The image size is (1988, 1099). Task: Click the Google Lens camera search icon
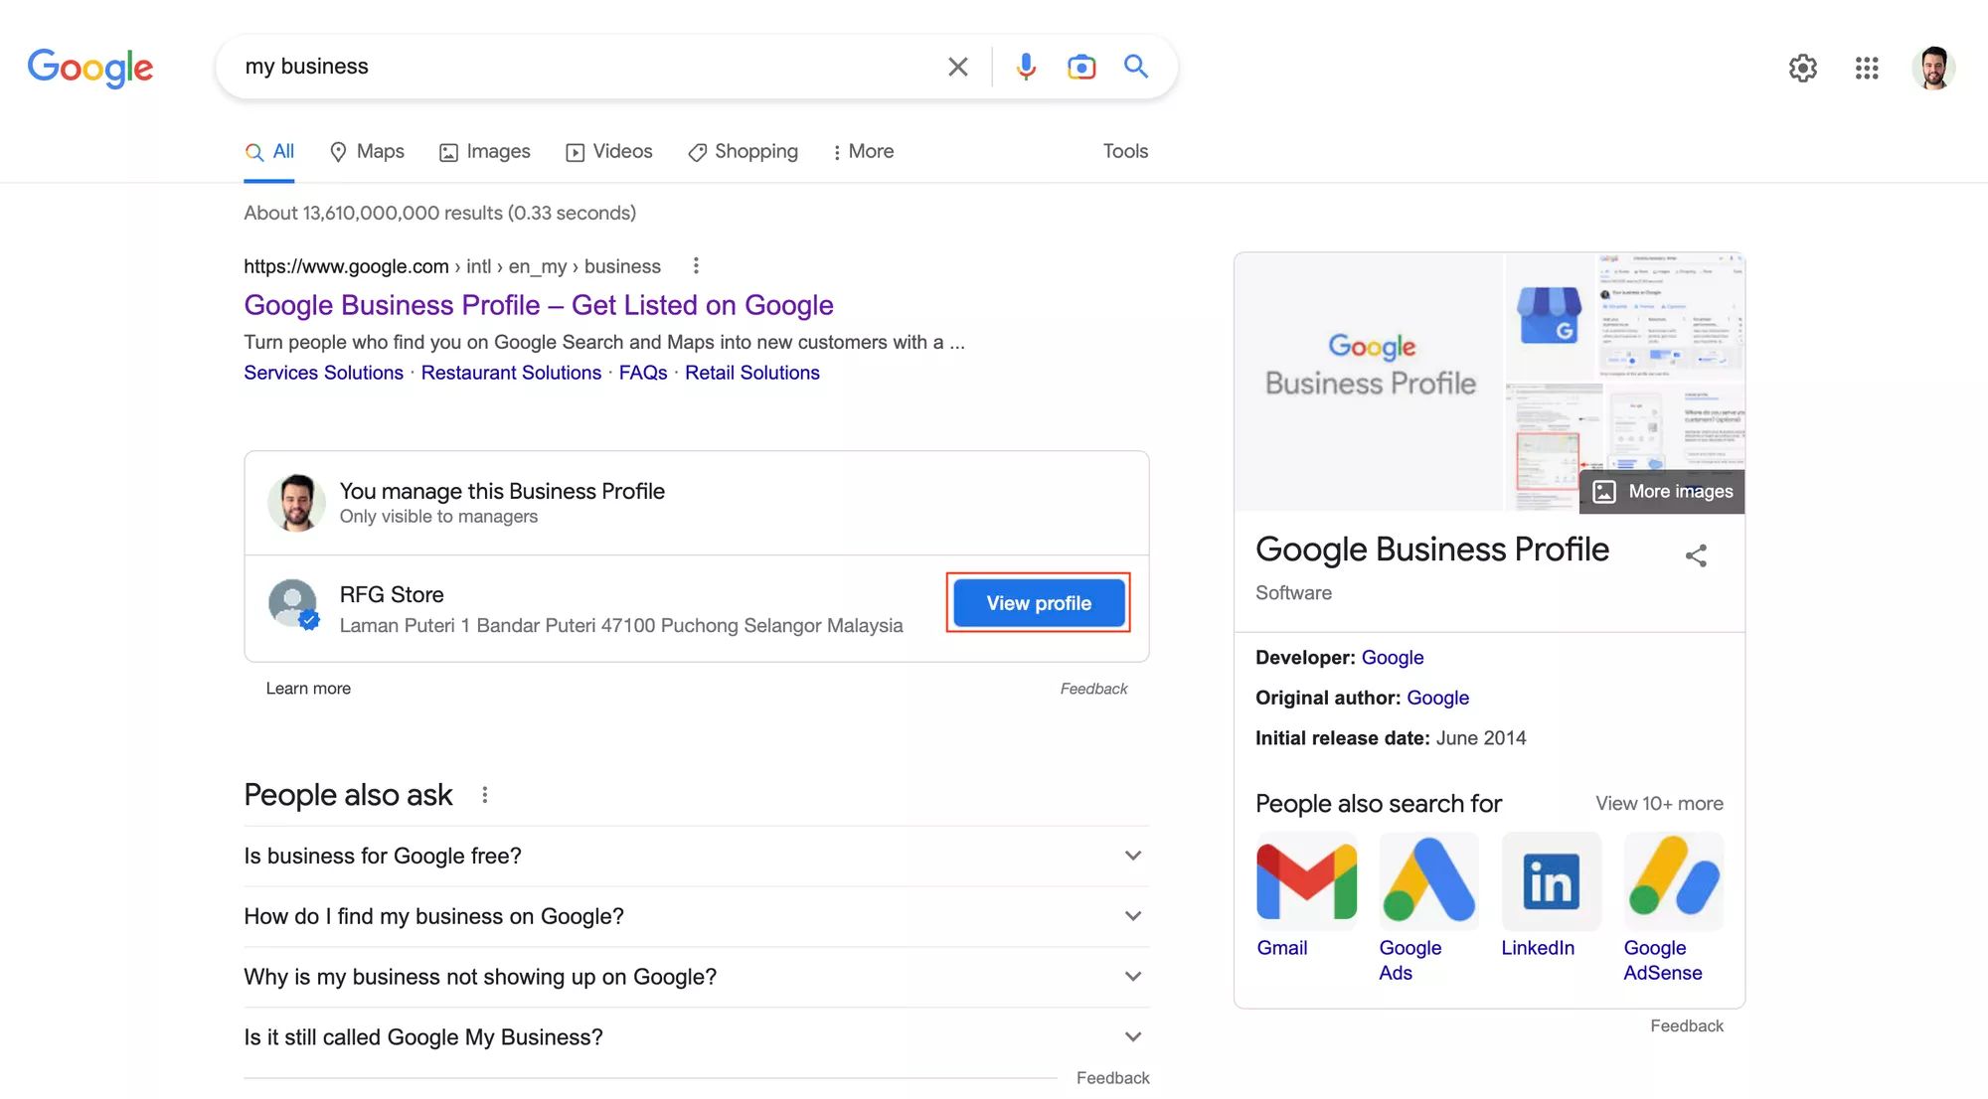coord(1081,67)
